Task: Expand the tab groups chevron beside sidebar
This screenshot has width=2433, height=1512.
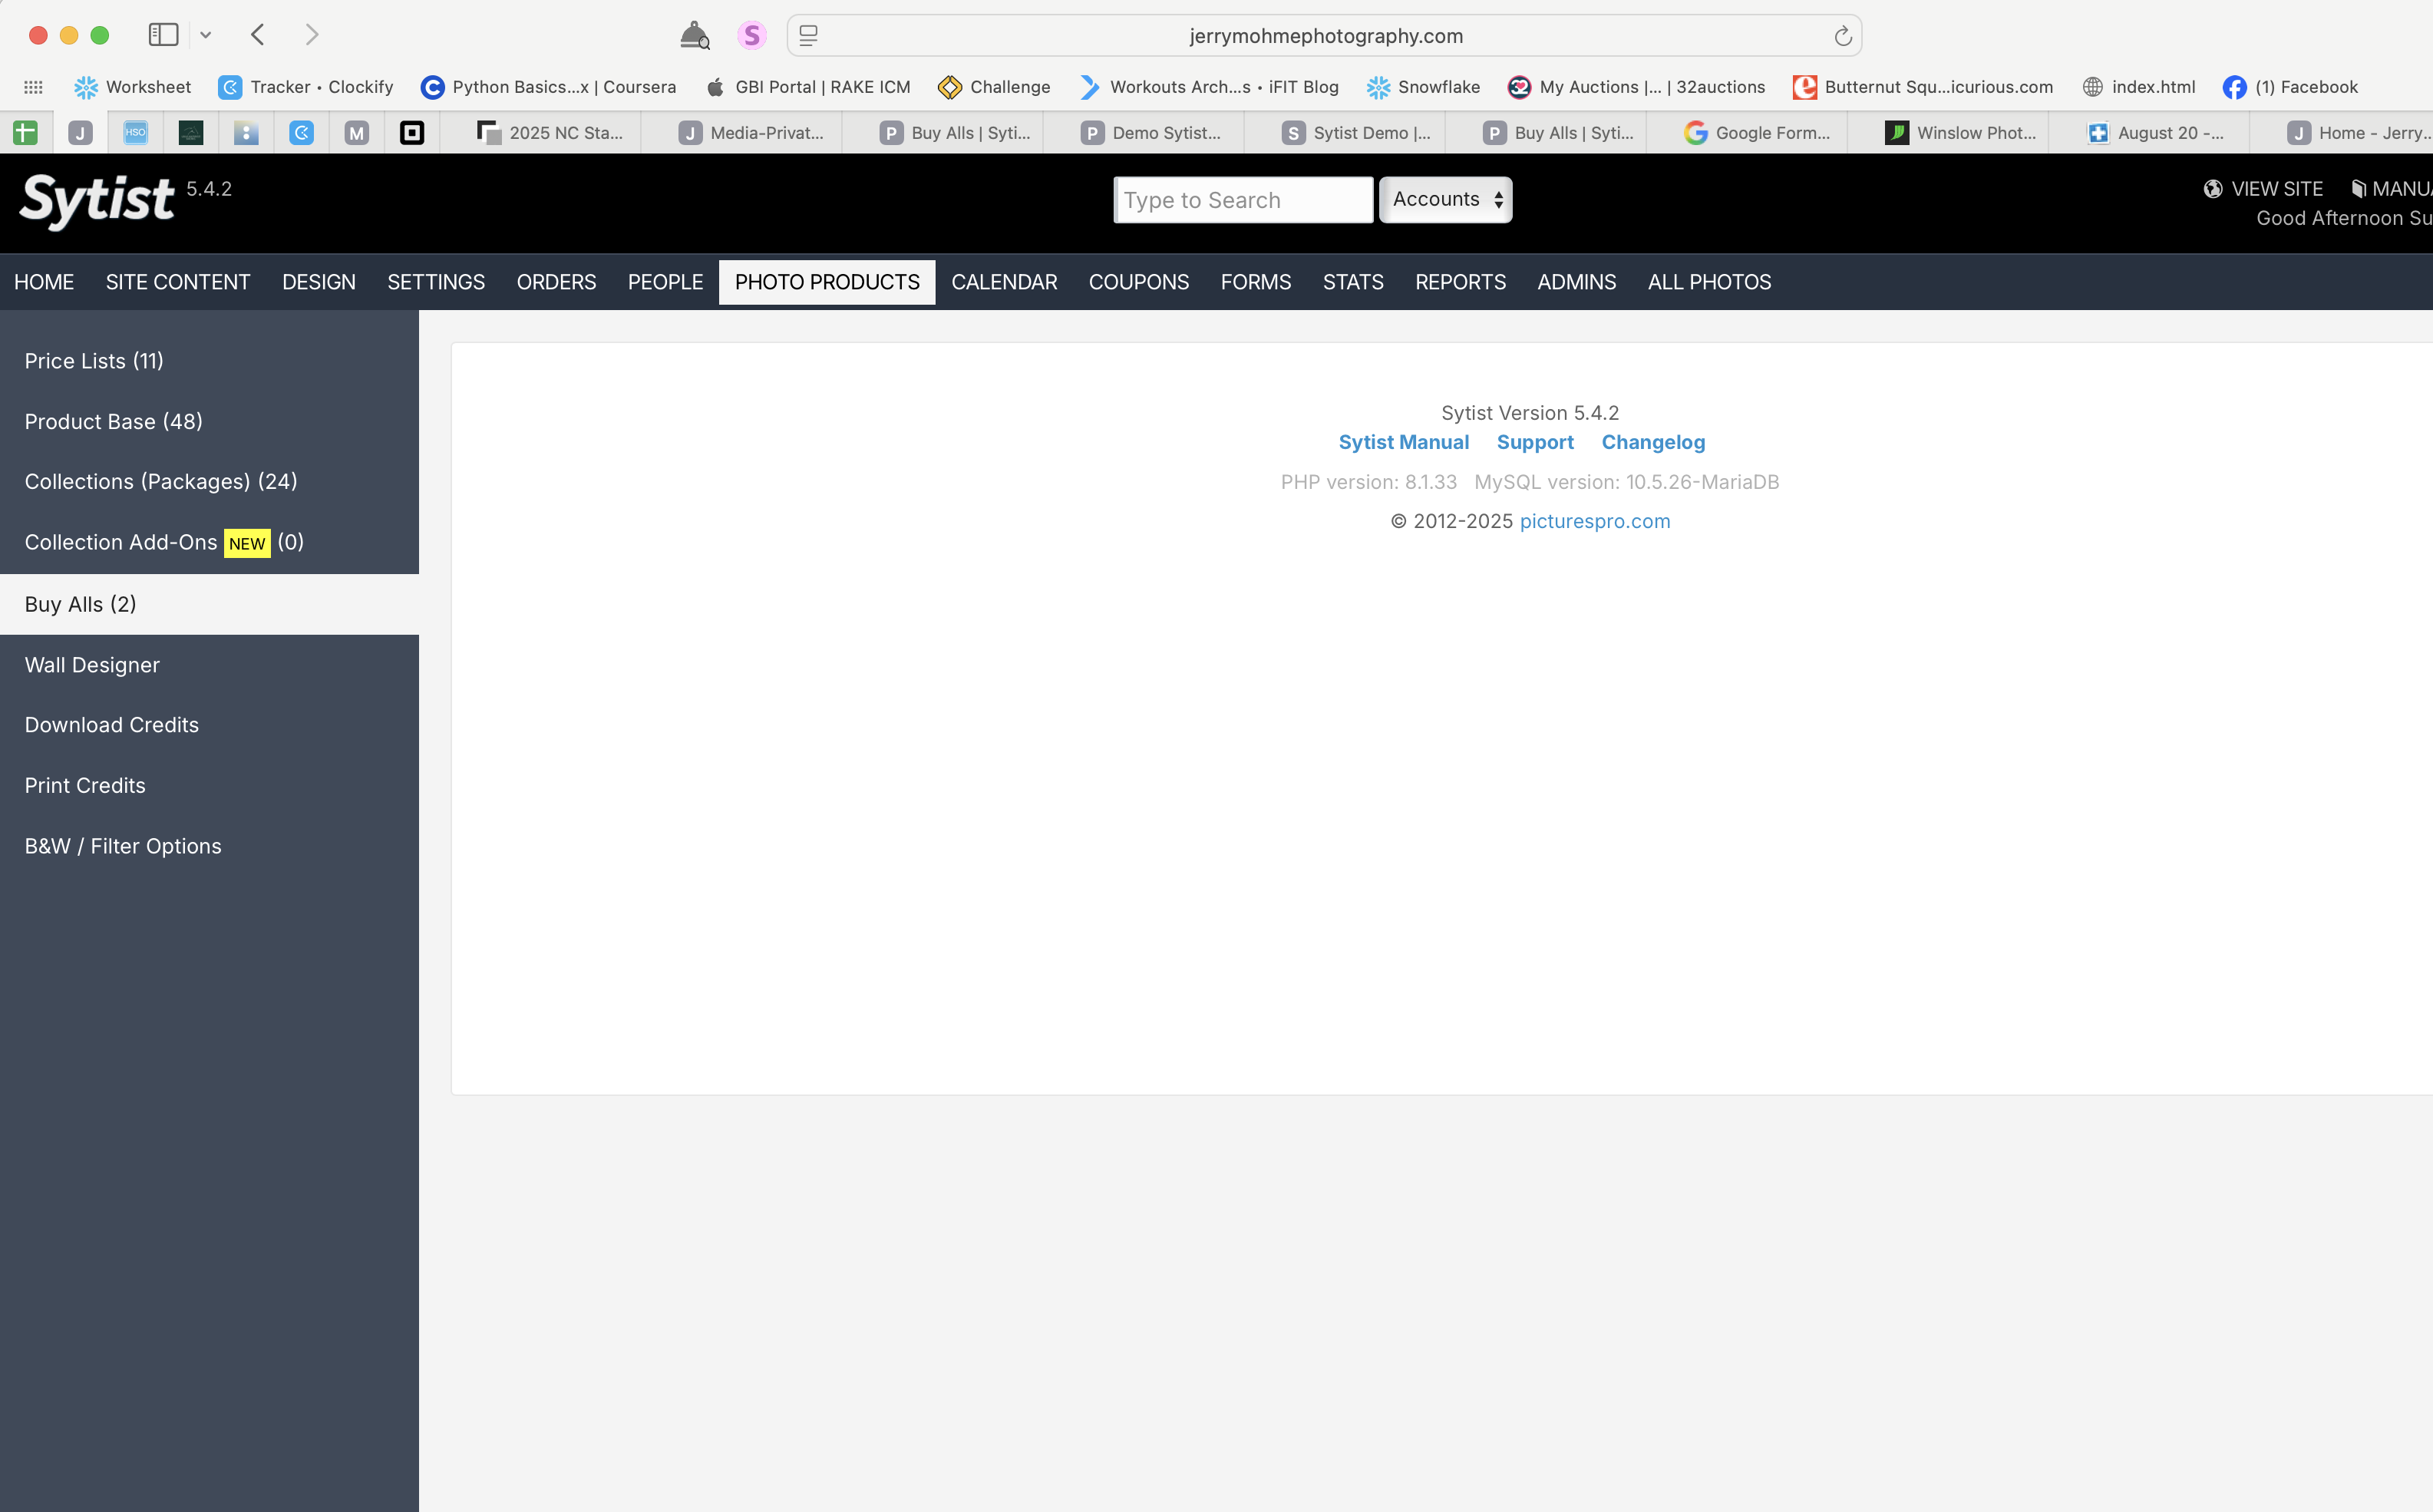Action: coord(206,35)
